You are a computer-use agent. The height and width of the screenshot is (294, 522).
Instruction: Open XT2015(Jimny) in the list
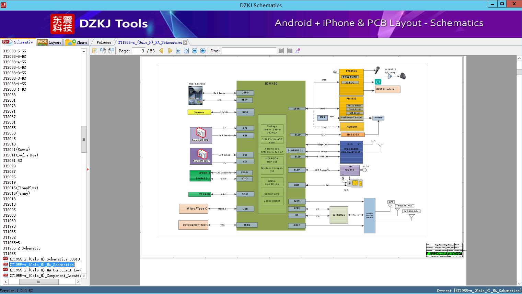click(16, 193)
